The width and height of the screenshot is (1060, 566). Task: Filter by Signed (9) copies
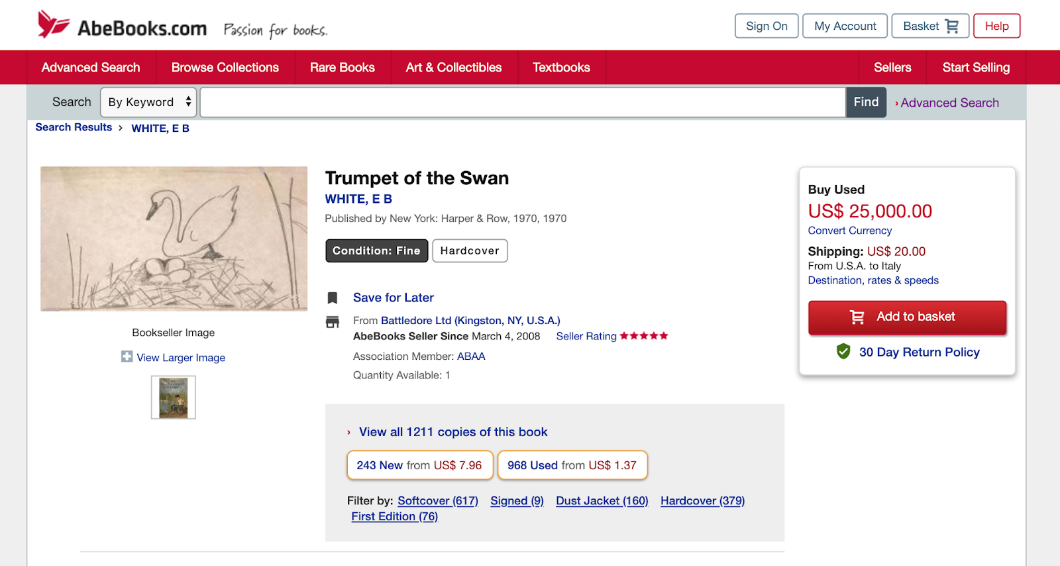(517, 501)
